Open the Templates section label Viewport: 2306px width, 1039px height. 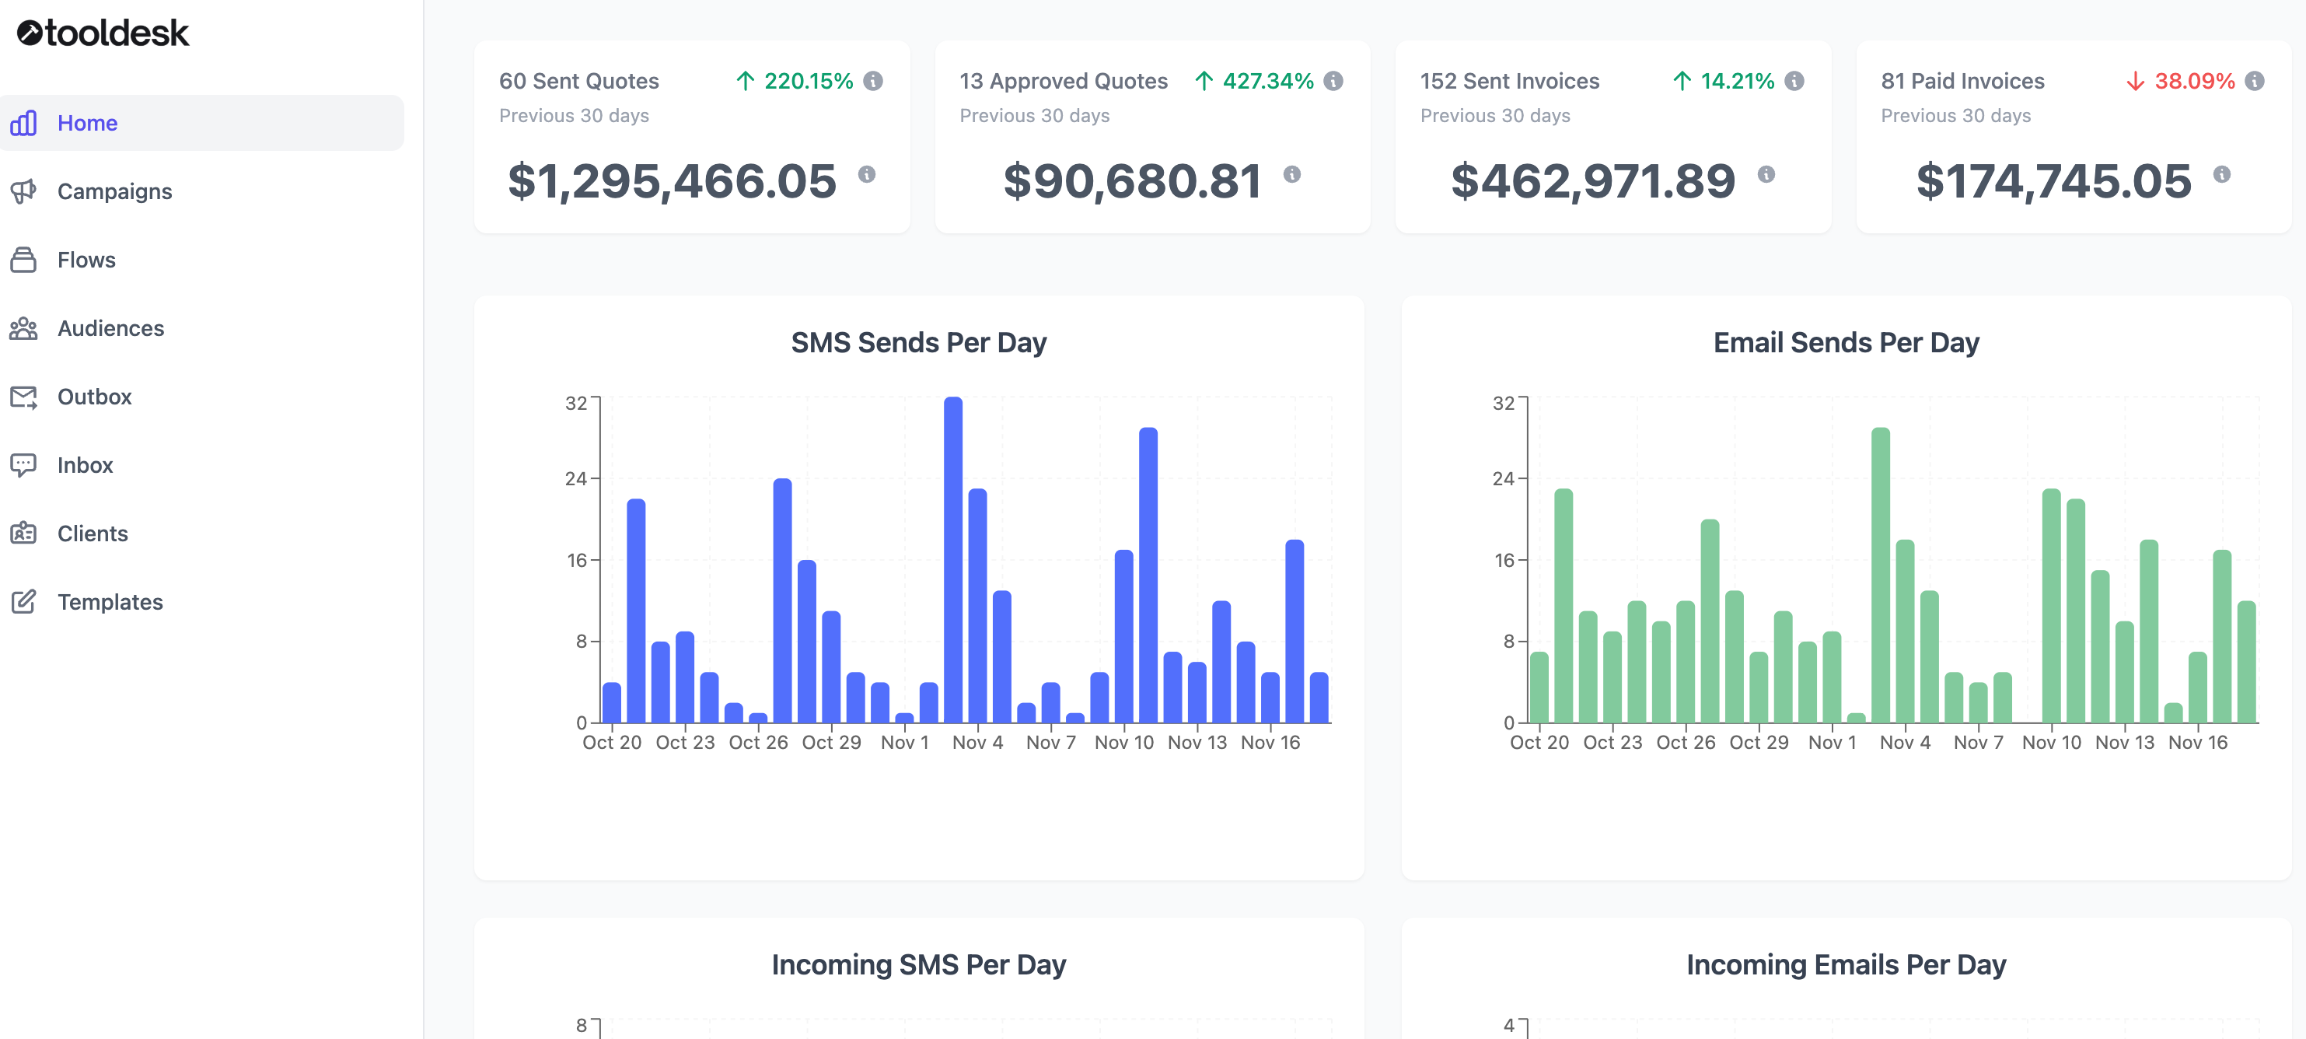(x=110, y=602)
